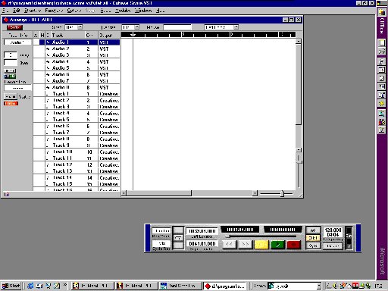Image resolution: width=388 pixels, height=291 pixels.
Task: Toggle the AQ button in the transport bar
Action: (x=313, y=230)
